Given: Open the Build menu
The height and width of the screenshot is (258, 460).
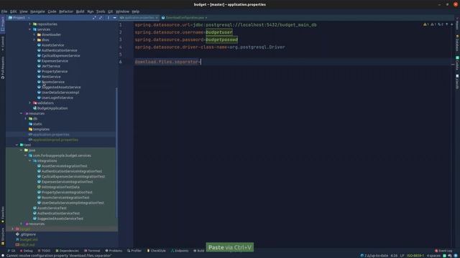Looking at the screenshot, I should coord(80,11).
